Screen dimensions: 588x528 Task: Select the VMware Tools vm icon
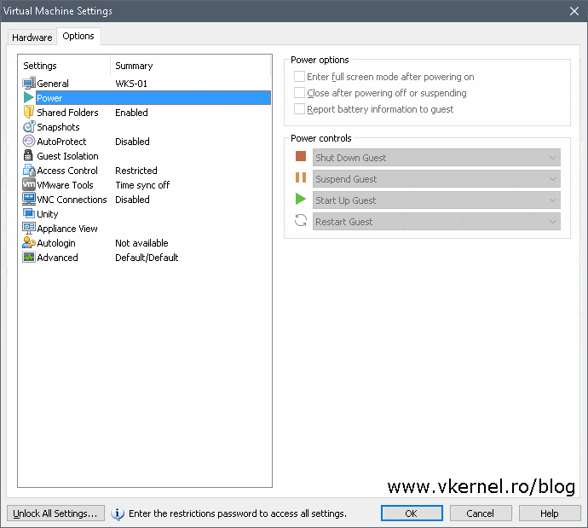[x=29, y=184]
